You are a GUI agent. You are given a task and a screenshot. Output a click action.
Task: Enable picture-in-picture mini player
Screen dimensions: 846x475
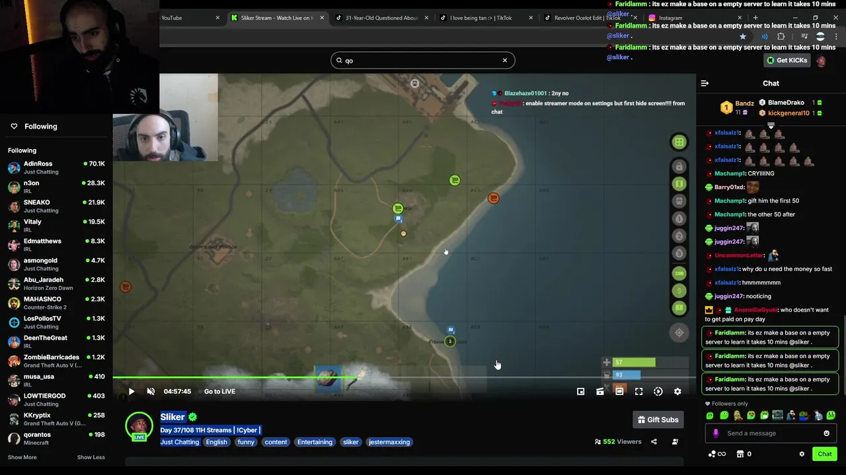coord(580,391)
